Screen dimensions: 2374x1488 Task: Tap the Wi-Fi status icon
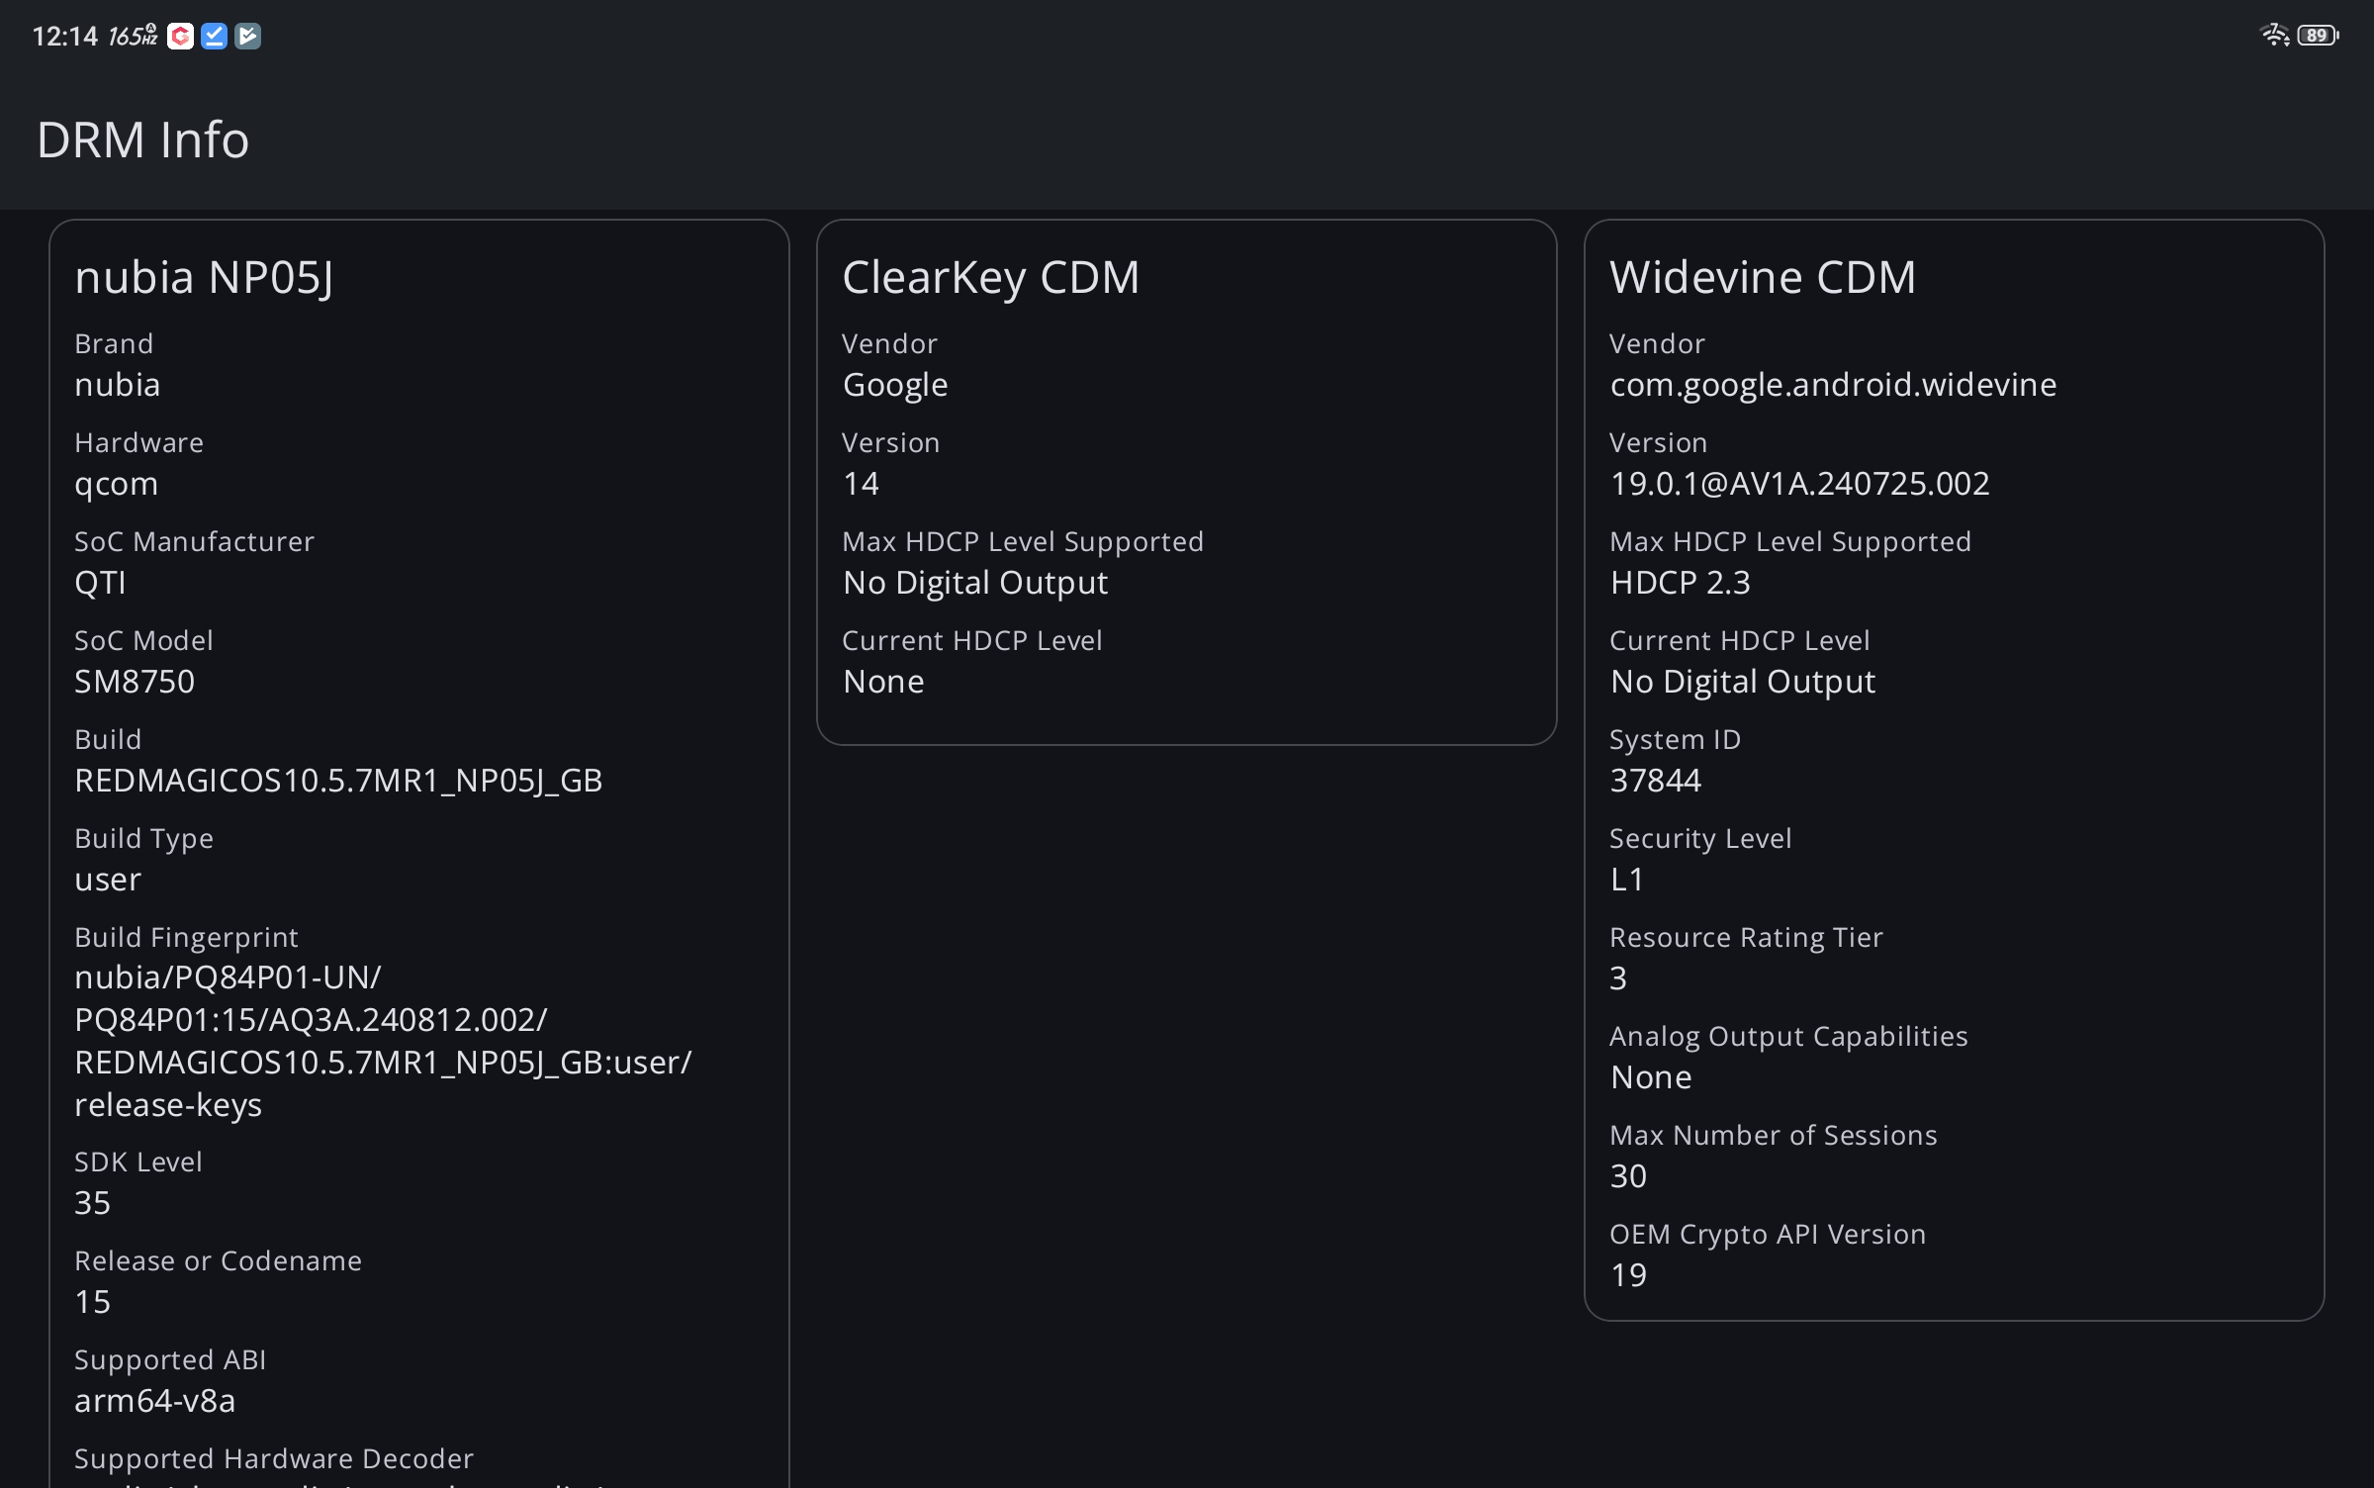(x=2274, y=36)
